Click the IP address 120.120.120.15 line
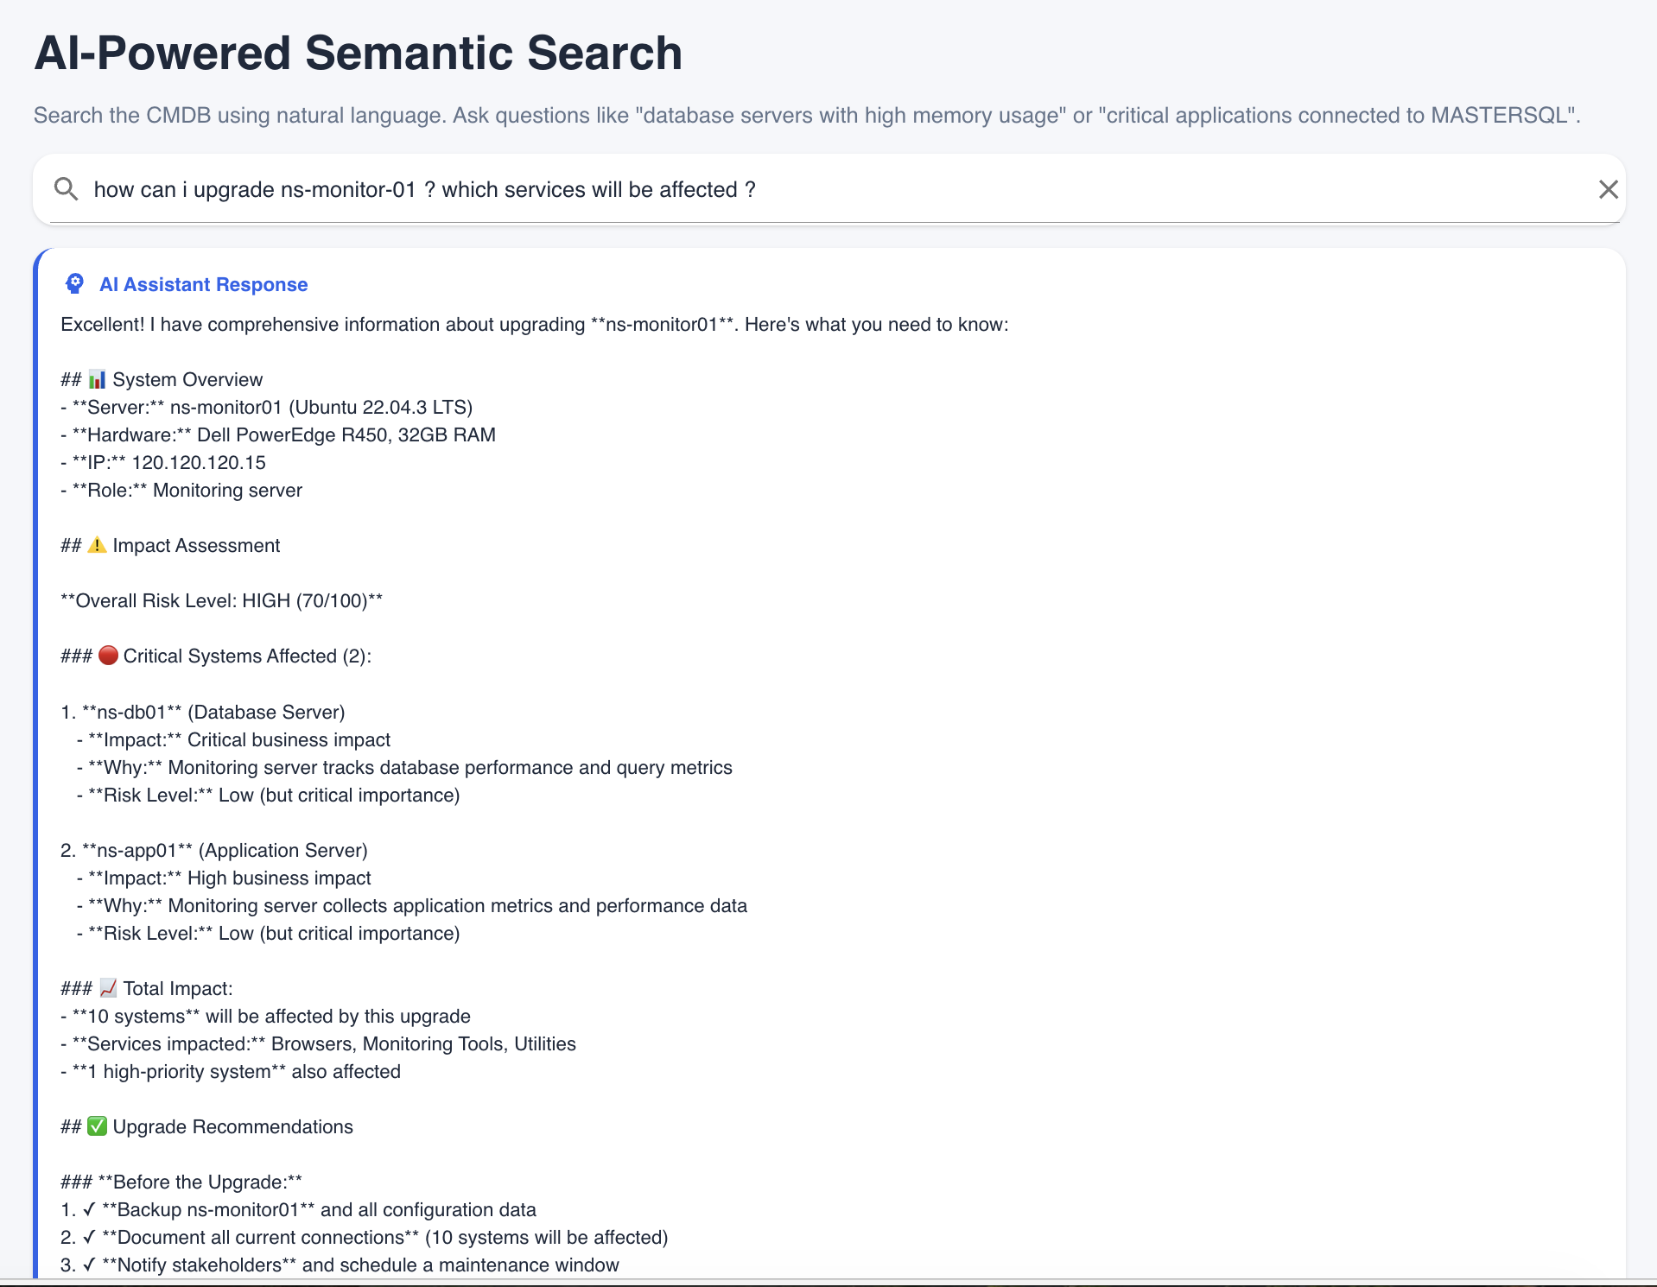 (x=163, y=462)
